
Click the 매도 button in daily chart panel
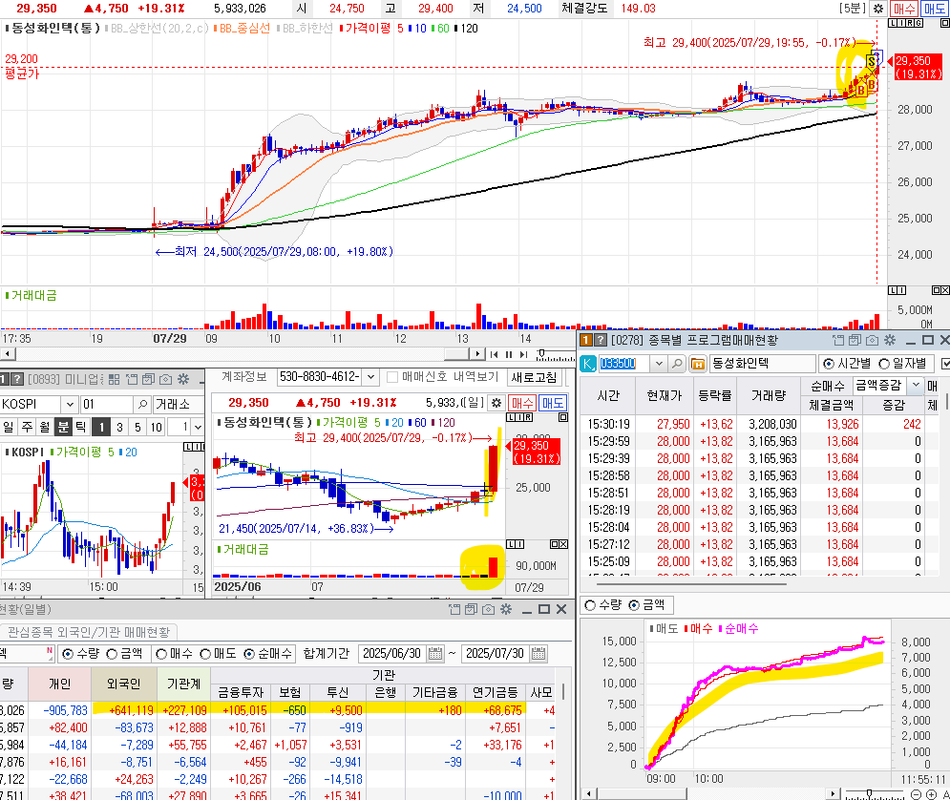(x=553, y=403)
